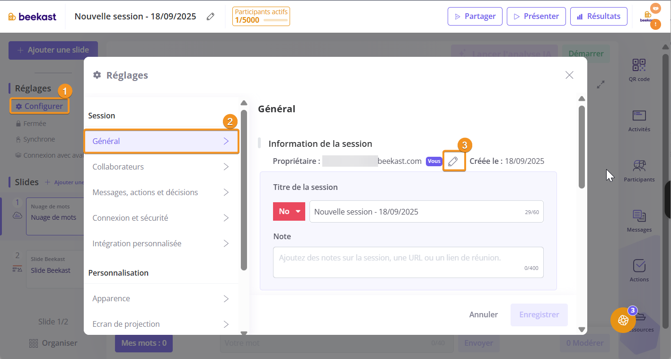Close the Réglages dialog
The image size is (671, 359).
click(569, 75)
